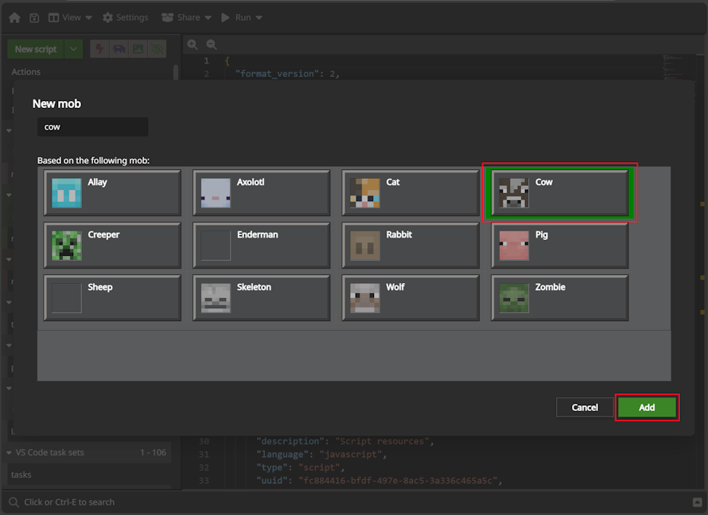708x515 pixels.
Task: Select the lightning bolt action icon
Action: (x=99, y=48)
